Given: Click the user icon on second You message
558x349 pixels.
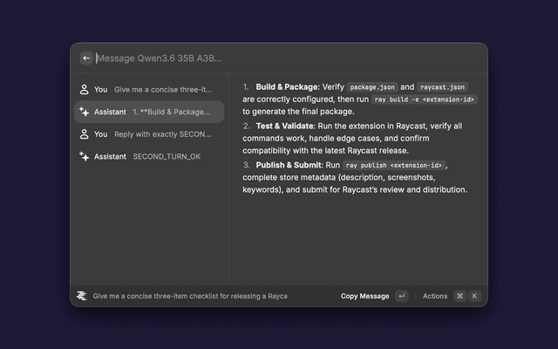Looking at the screenshot, I should click(x=84, y=134).
